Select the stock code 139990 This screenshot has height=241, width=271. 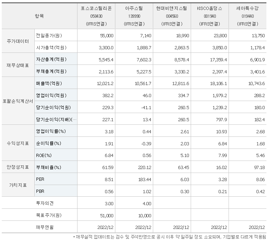click(134, 16)
